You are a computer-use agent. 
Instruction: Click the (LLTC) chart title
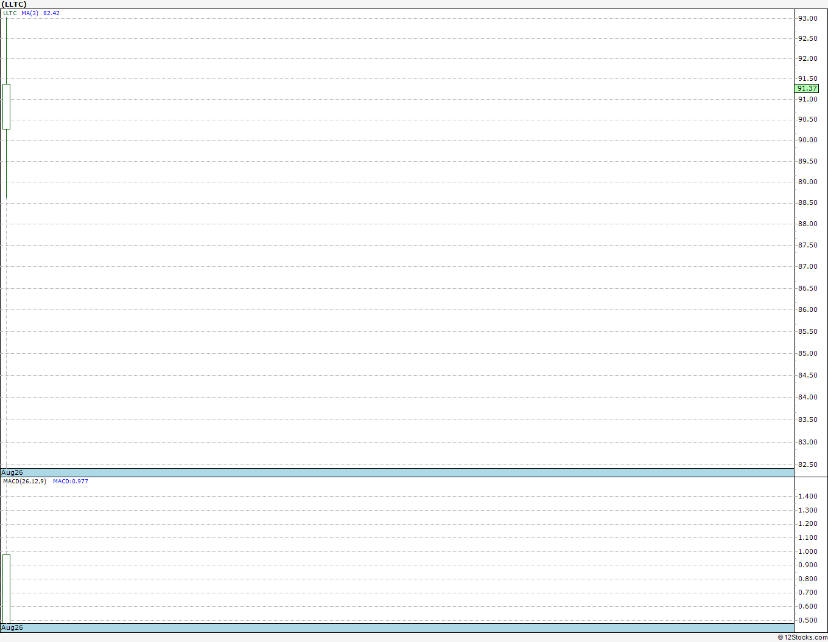coord(14,4)
